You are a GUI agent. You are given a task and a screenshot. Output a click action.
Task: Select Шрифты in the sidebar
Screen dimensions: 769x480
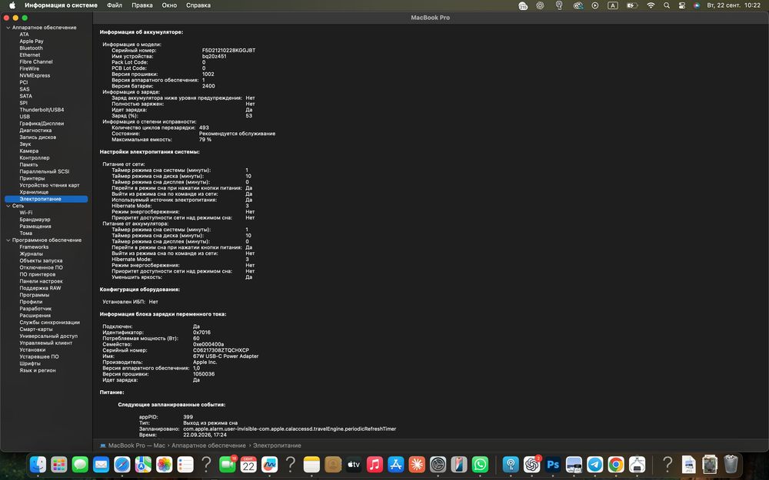click(30, 363)
